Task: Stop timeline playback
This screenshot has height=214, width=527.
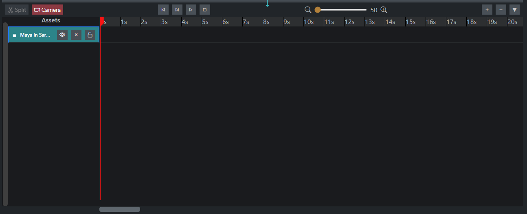Action: [x=204, y=9]
